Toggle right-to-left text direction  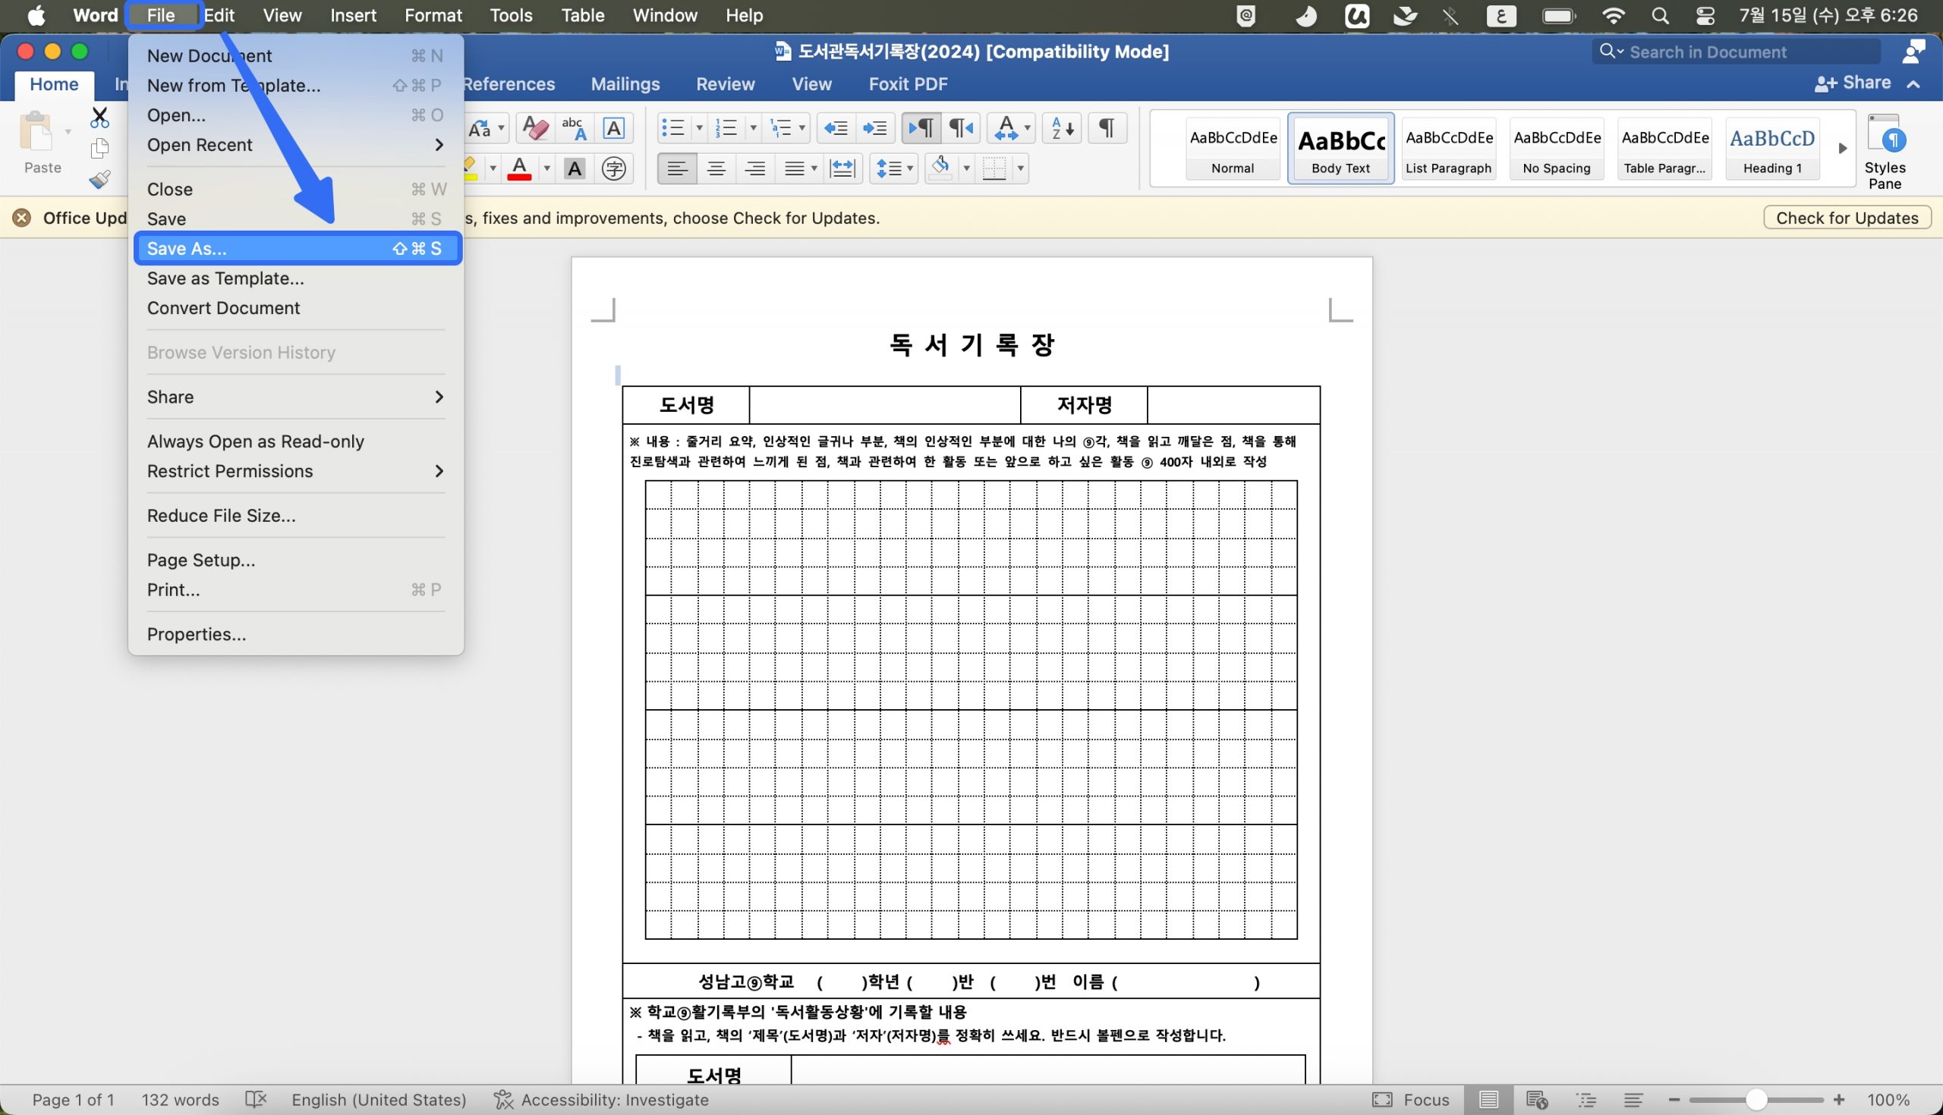(961, 128)
